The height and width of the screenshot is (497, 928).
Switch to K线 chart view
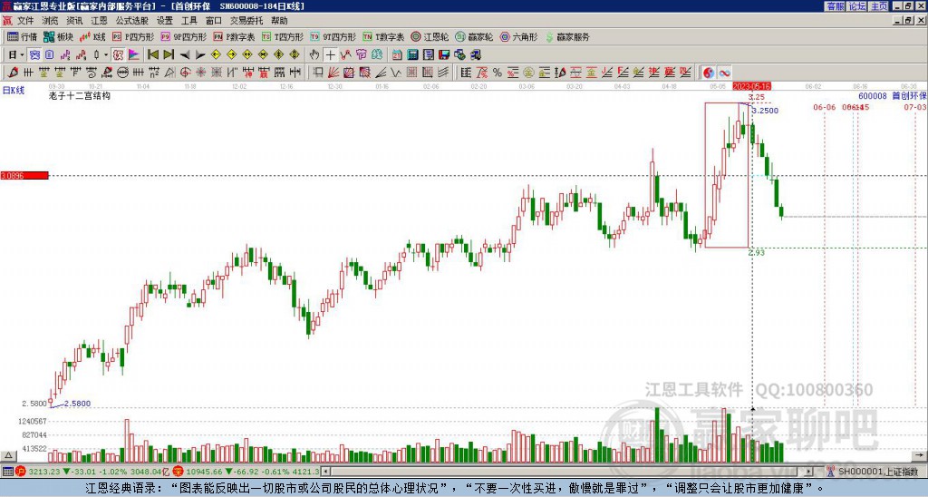click(92, 37)
